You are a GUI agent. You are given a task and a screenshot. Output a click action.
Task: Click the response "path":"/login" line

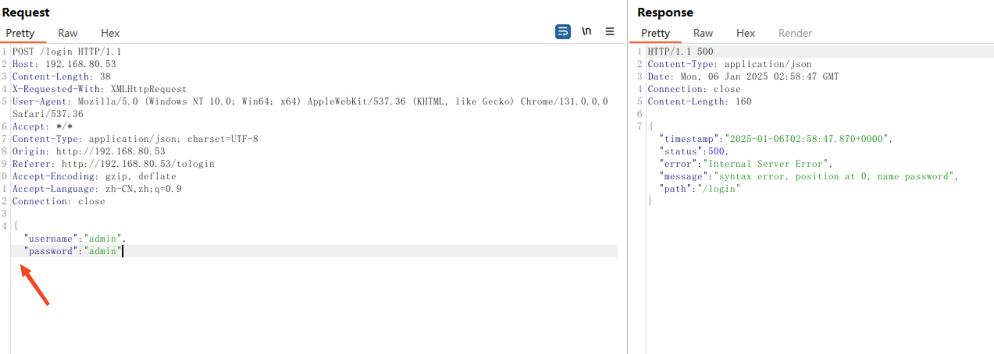[700, 189]
